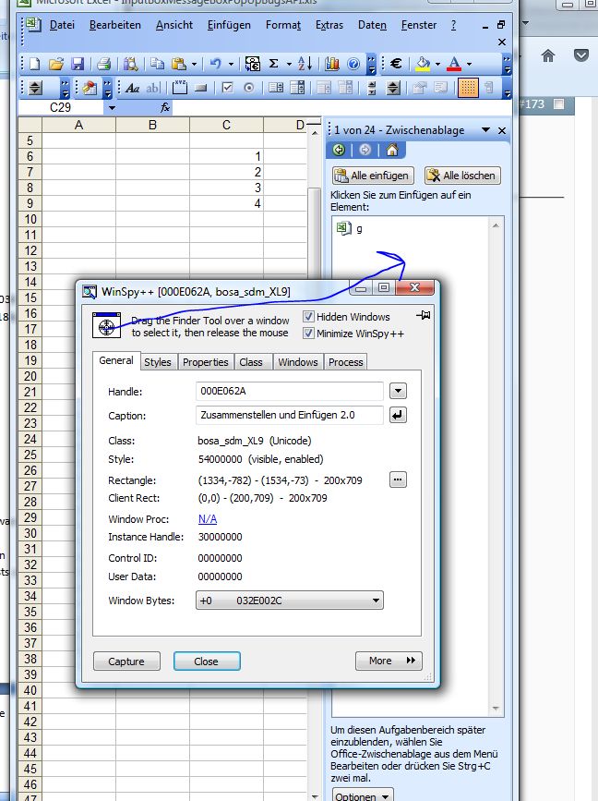Image resolution: width=598 pixels, height=801 pixels.
Task: Switch to the Process tab
Action: click(x=345, y=362)
